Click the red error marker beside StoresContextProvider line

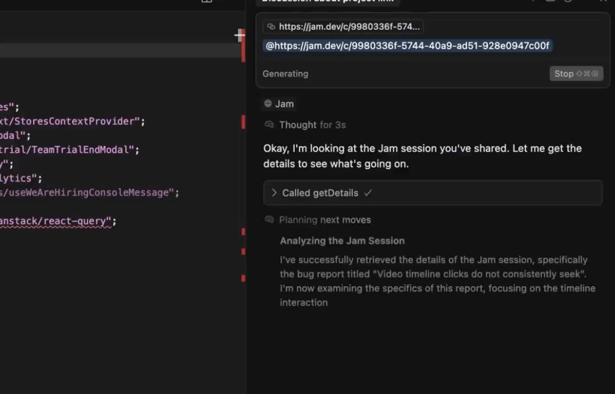tap(243, 122)
